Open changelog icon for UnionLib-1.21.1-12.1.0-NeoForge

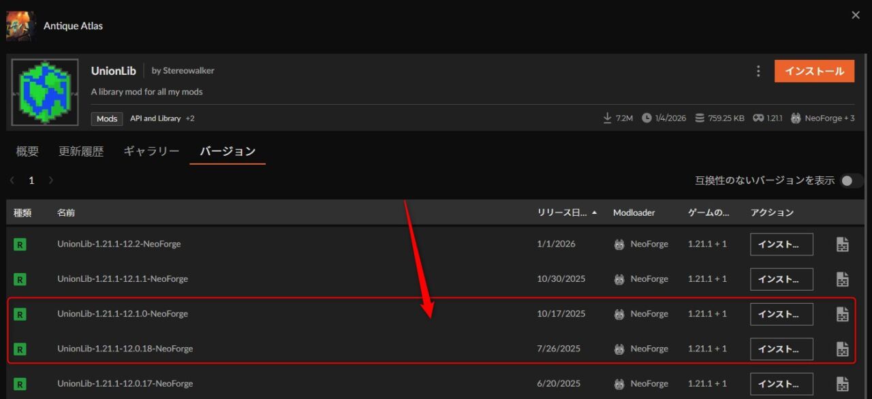click(x=843, y=314)
